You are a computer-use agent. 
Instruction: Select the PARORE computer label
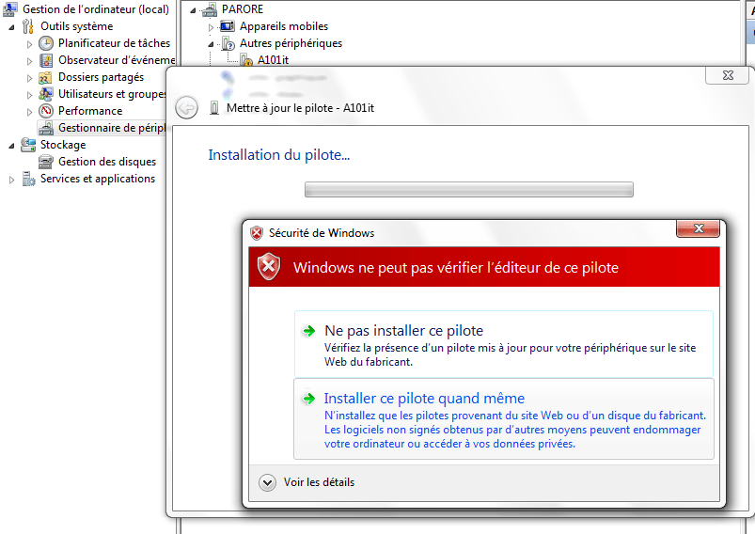(x=243, y=9)
